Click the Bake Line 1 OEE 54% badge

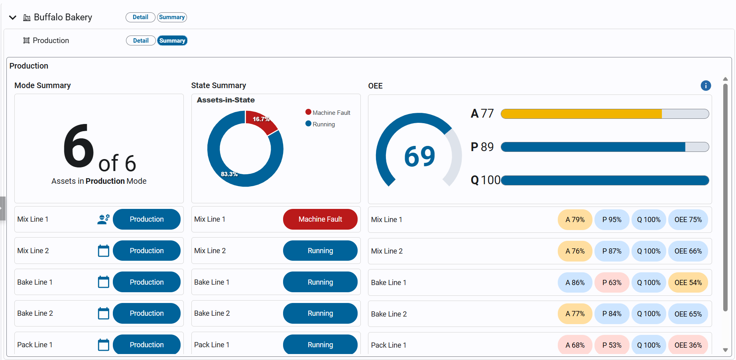(688, 283)
